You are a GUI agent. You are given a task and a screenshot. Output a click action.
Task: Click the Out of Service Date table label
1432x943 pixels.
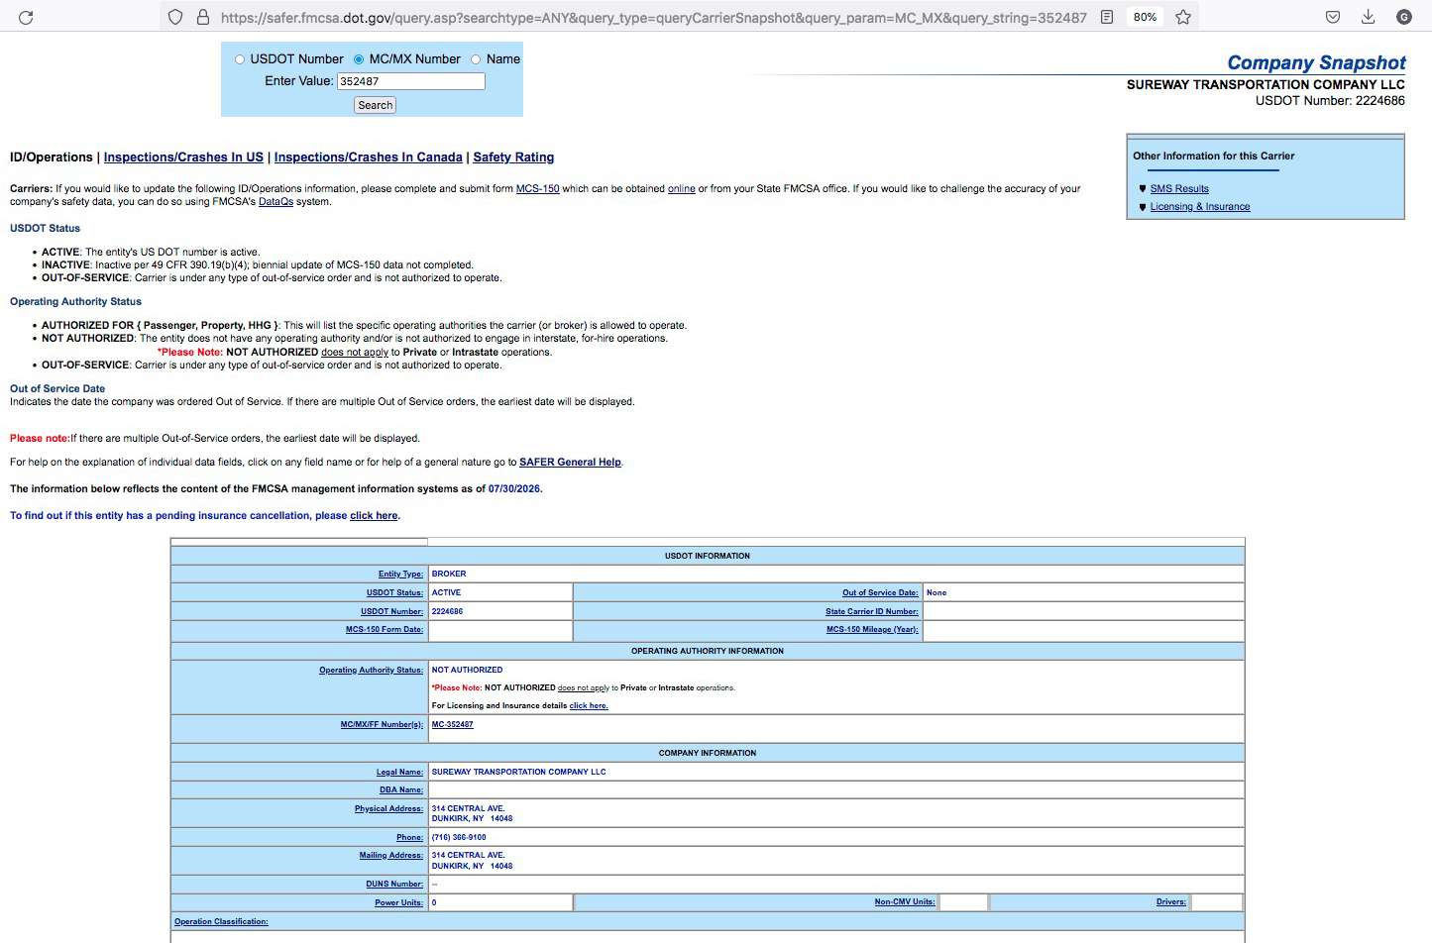tap(880, 593)
